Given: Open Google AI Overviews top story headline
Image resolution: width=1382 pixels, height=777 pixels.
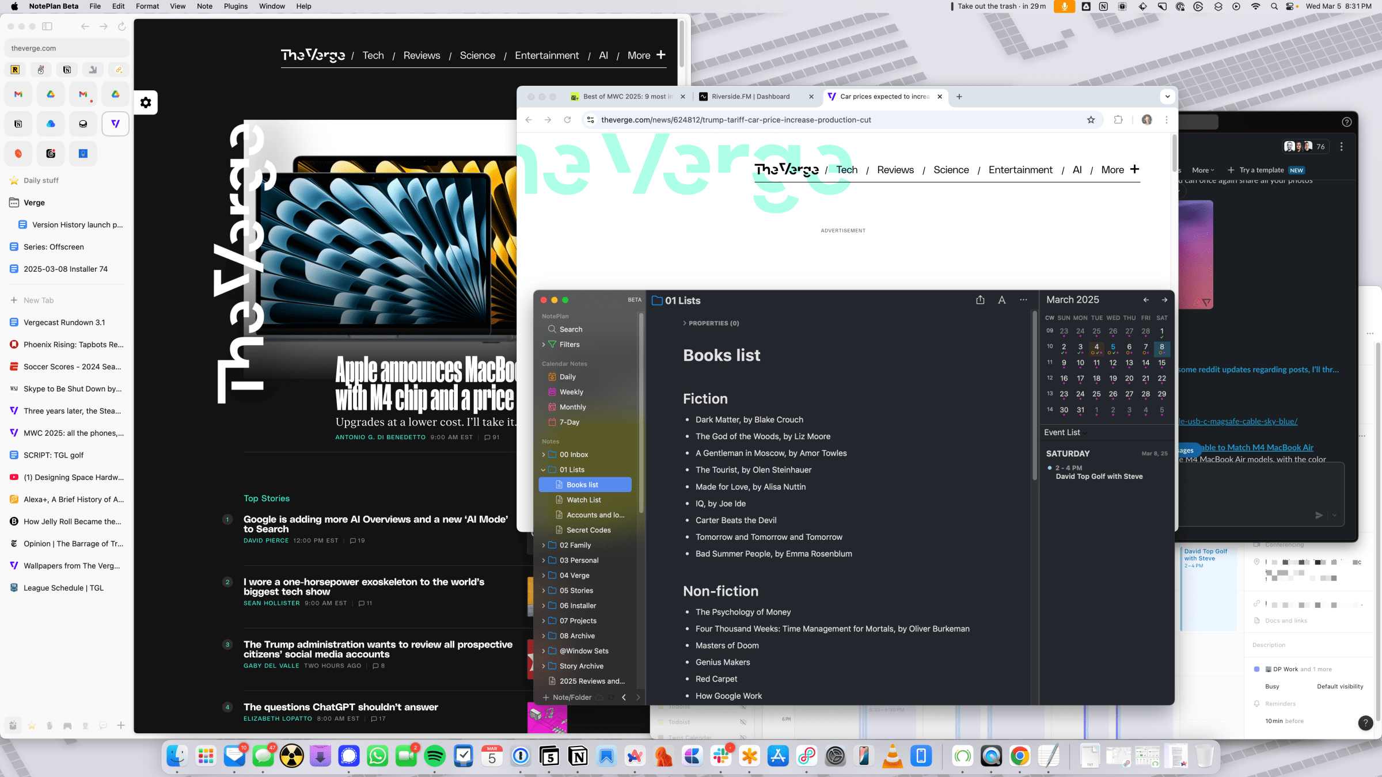Looking at the screenshot, I should coord(375,524).
